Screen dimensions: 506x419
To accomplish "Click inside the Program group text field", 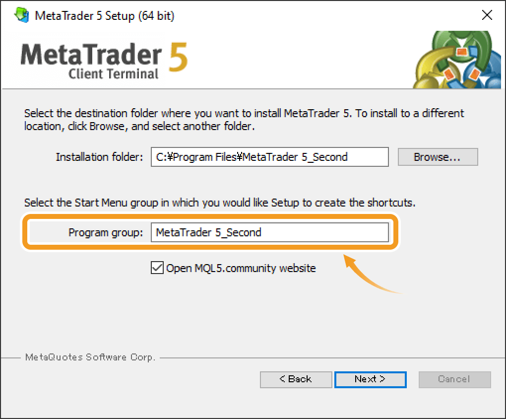I will 269,232.
